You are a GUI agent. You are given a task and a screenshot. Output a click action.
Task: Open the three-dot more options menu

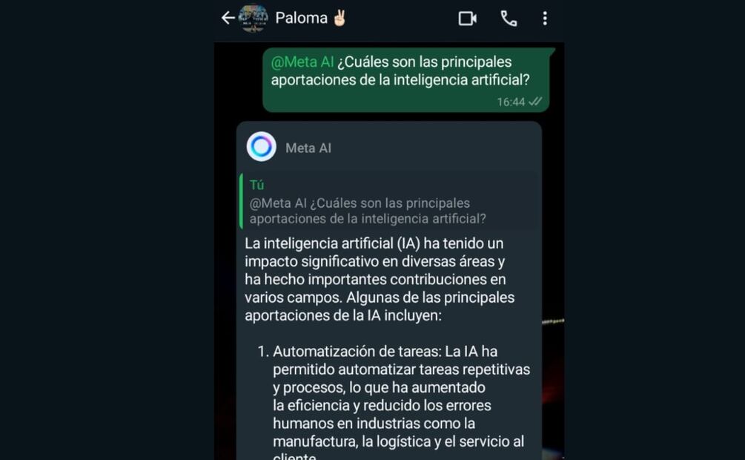pyautogui.click(x=545, y=19)
